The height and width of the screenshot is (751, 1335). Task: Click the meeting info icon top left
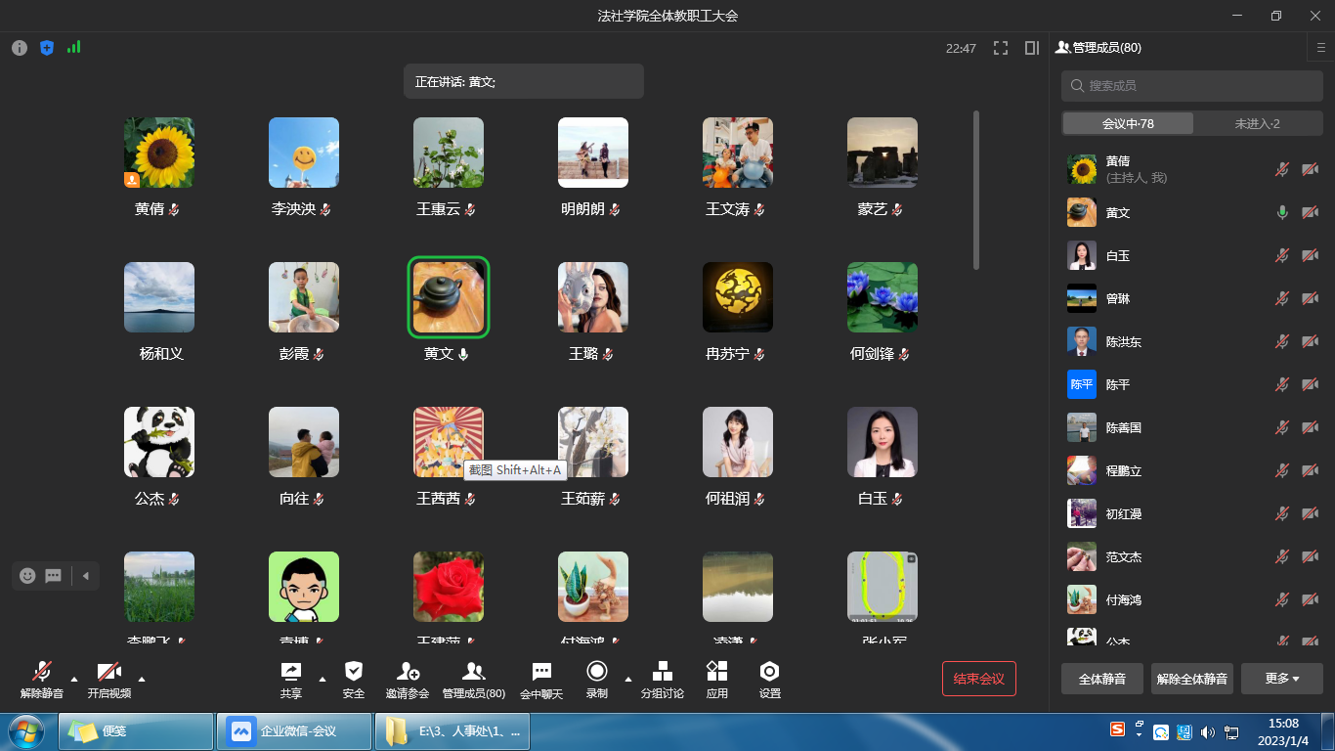click(x=19, y=47)
